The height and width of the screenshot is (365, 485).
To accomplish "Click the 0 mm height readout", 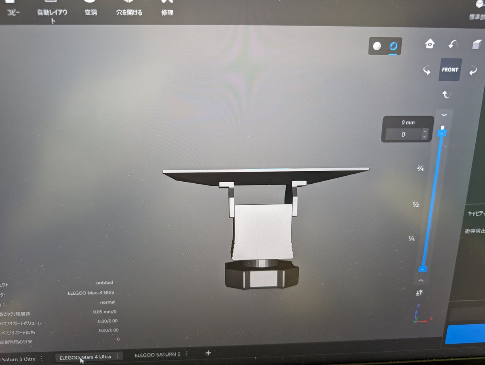I will coord(408,123).
